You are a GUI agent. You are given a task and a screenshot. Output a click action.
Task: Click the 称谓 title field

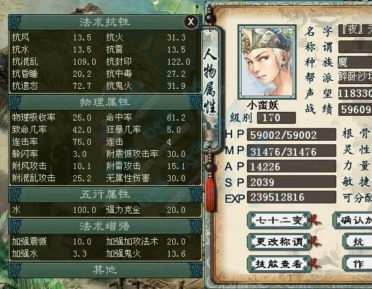point(355,47)
